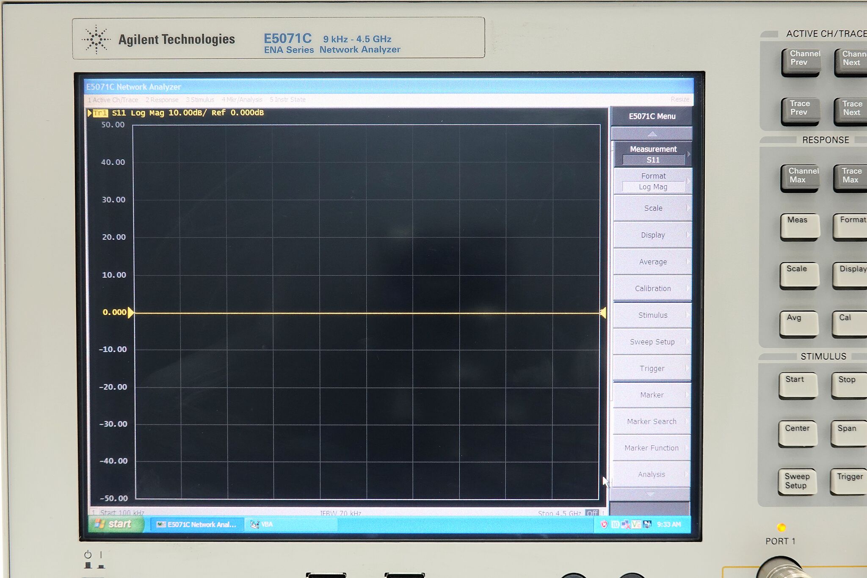
Task: Select the Tr1 trace label
Action: pyautogui.click(x=100, y=113)
